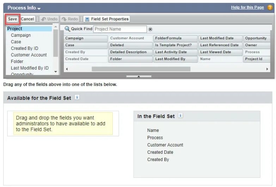Click the Folder field tile

(131, 59)
